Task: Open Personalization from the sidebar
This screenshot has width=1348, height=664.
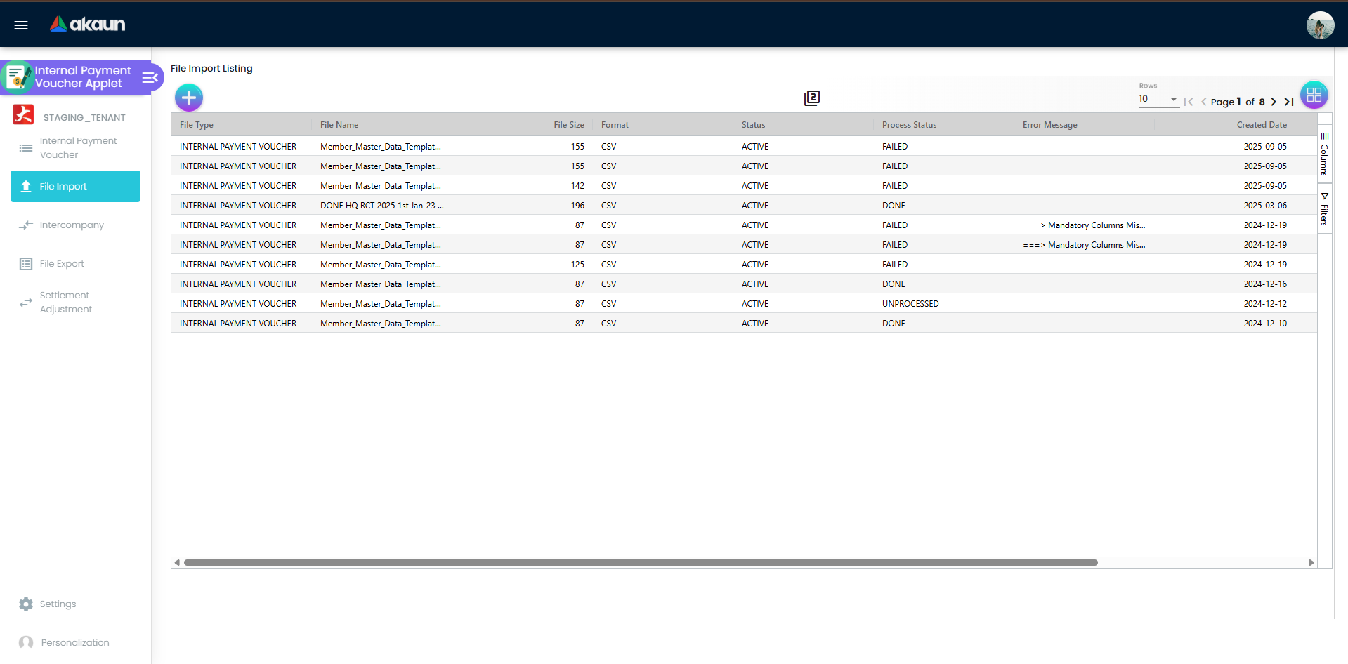Action: click(26, 642)
